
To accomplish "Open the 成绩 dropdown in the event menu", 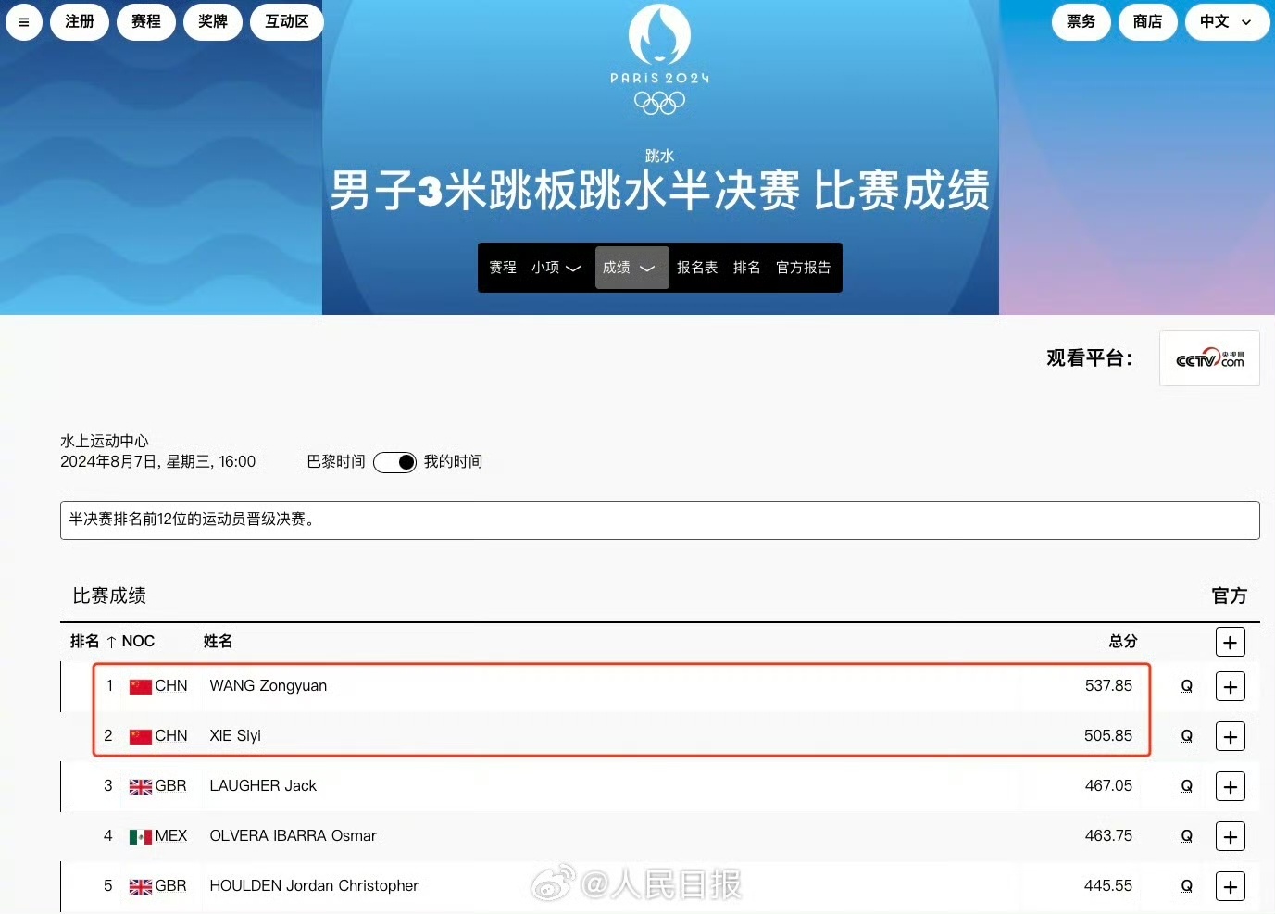I will point(631,267).
